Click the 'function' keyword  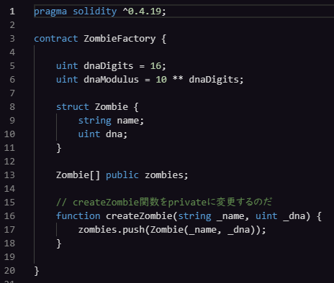point(78,216)
